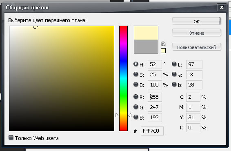Screen dimensions: 231x151
Task: Close the Сборщик цветов dialog
Action: (222, 7)
